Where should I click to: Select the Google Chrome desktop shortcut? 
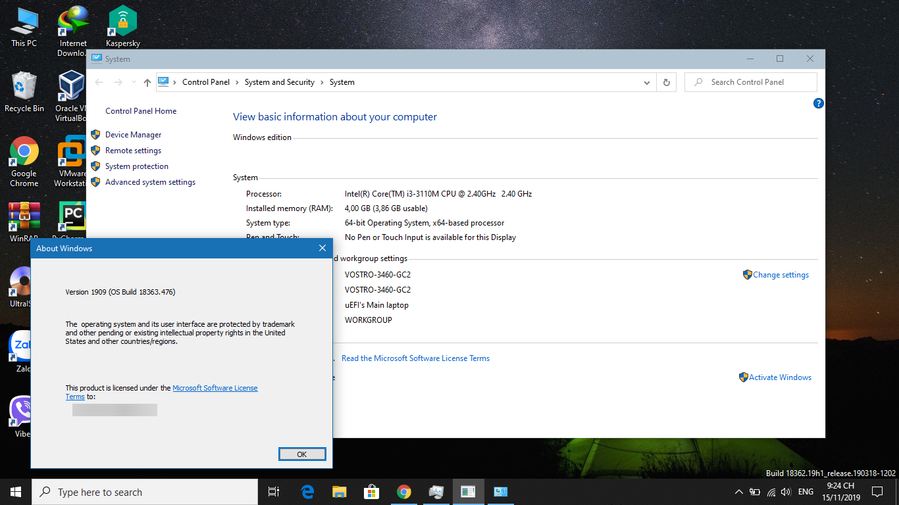(24, 162)
